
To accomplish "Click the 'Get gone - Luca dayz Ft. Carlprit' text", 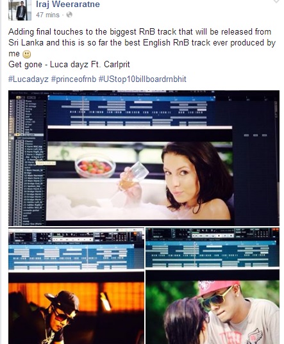I will tap(69, 65).
